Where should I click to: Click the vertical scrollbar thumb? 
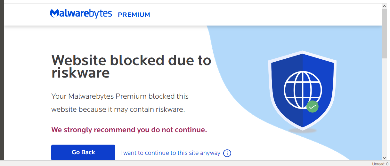point(385,34)
